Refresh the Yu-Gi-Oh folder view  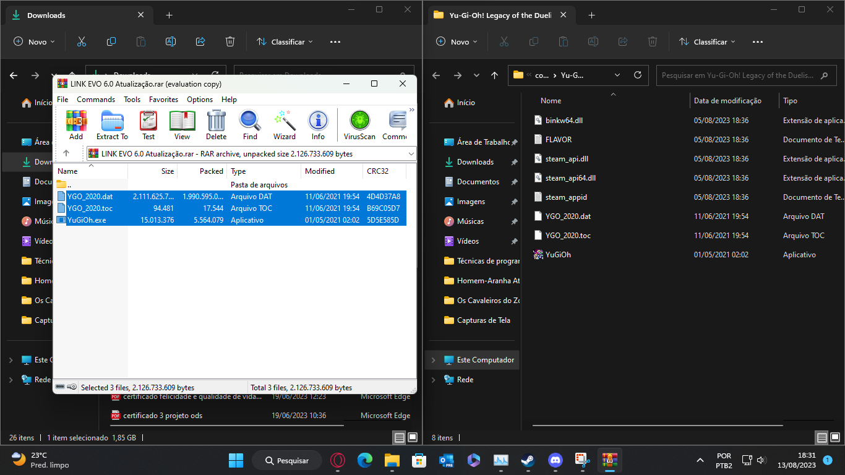coord(638,75)
